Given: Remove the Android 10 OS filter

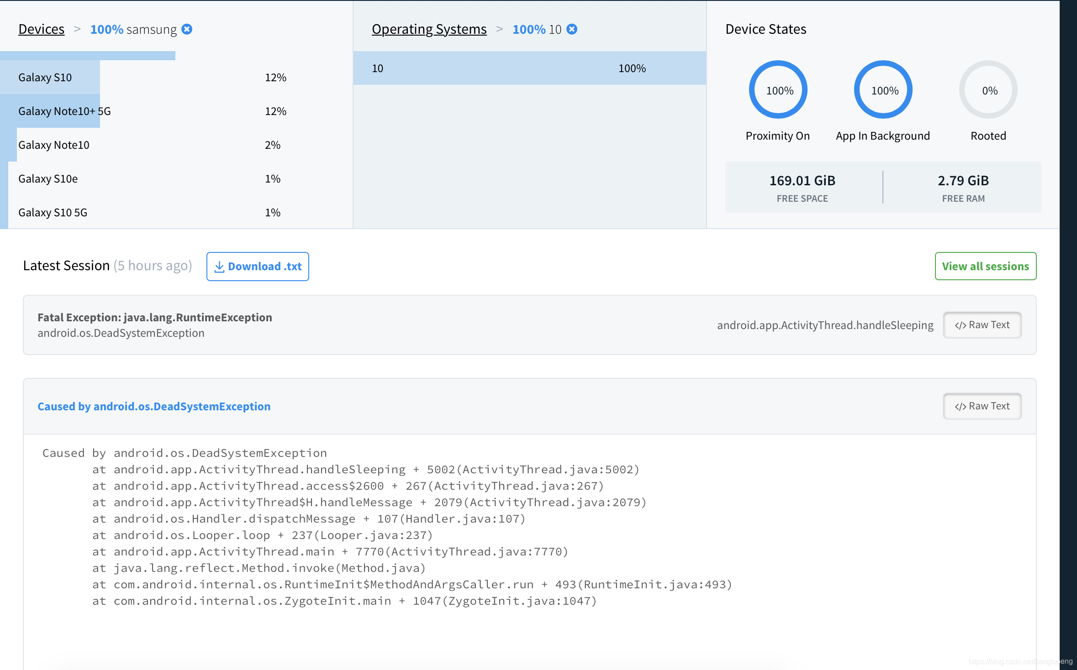Looking at the screenshot, I should (x=572, y=29).
